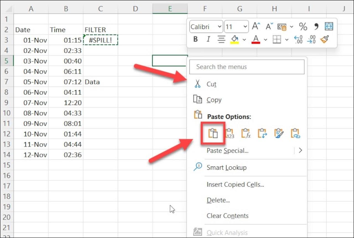Choose the Paste Formatting icon

coord(279,134)
